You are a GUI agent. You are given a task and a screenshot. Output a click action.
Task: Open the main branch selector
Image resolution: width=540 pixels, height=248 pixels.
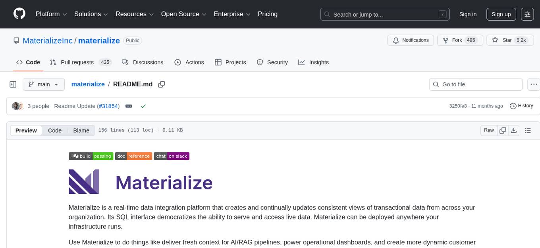[44, 84]
